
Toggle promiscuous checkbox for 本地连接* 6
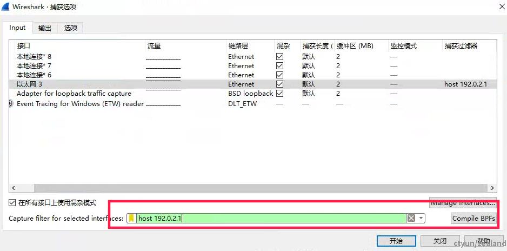coord(279,75)
